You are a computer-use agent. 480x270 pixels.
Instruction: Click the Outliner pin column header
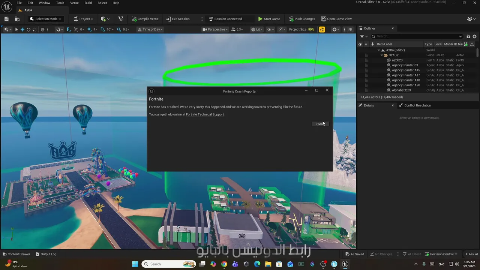(x=372, y=44)
